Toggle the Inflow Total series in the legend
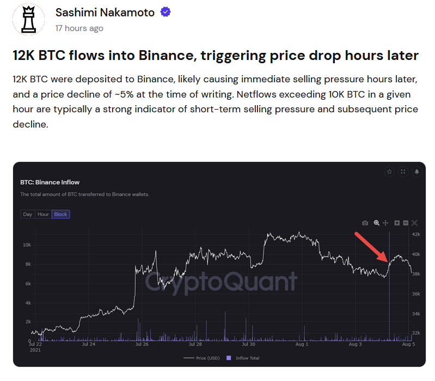The width and height of the screenshot is (435, 381). (247, 358)
